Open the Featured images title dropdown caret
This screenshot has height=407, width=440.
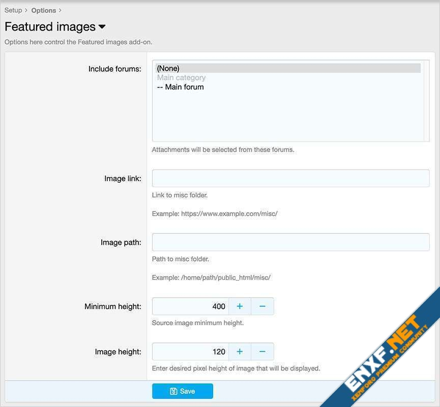point(102,26)
